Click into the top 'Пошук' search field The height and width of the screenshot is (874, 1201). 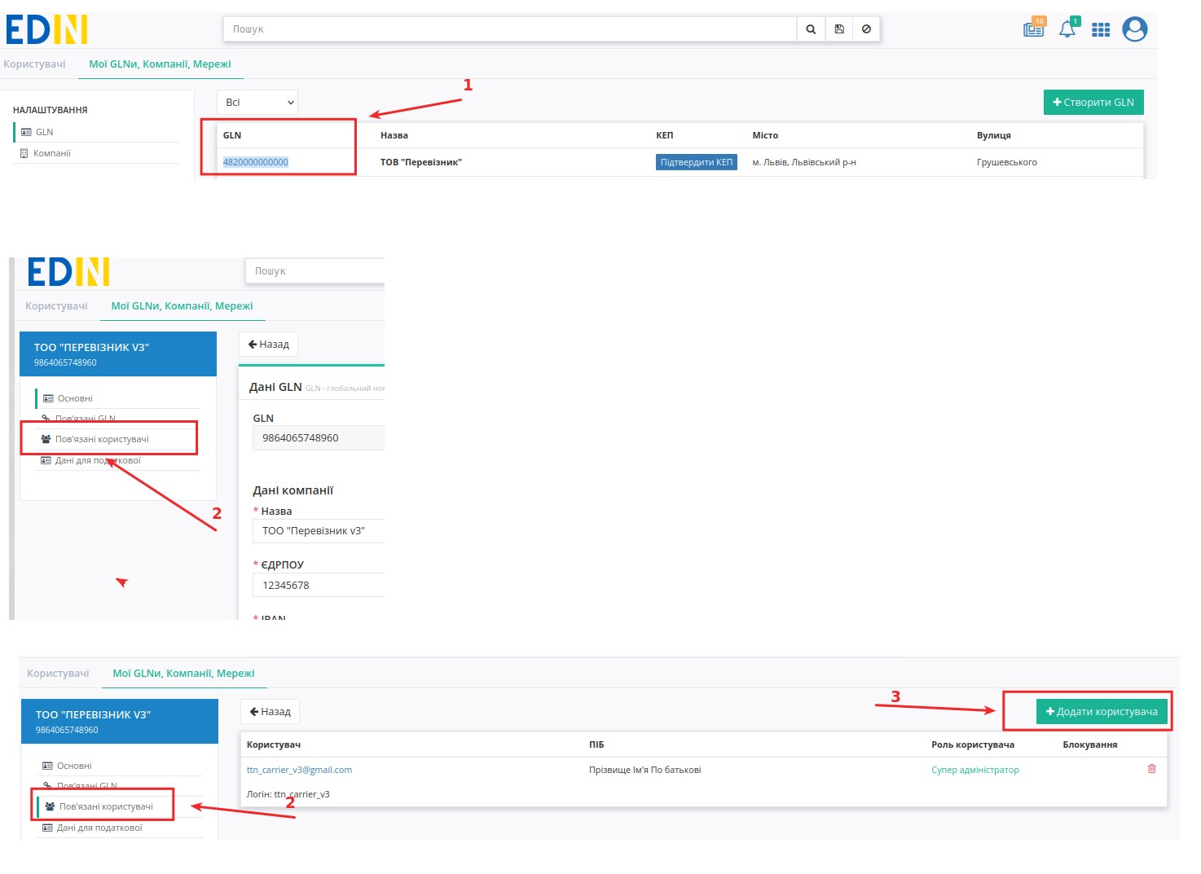(508, 29)
